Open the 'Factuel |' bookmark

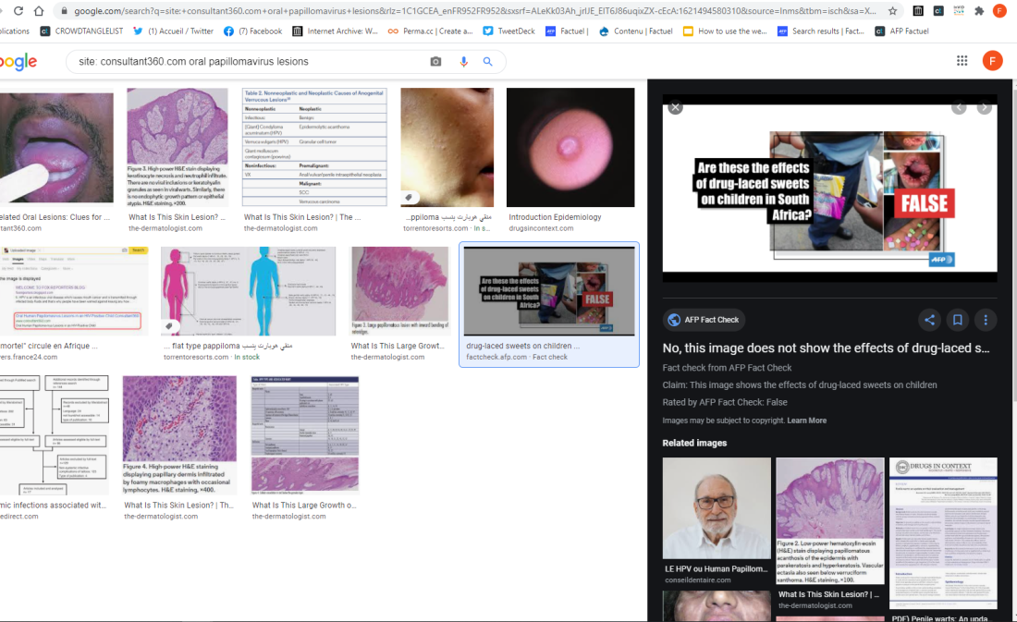tap(567, 31)
